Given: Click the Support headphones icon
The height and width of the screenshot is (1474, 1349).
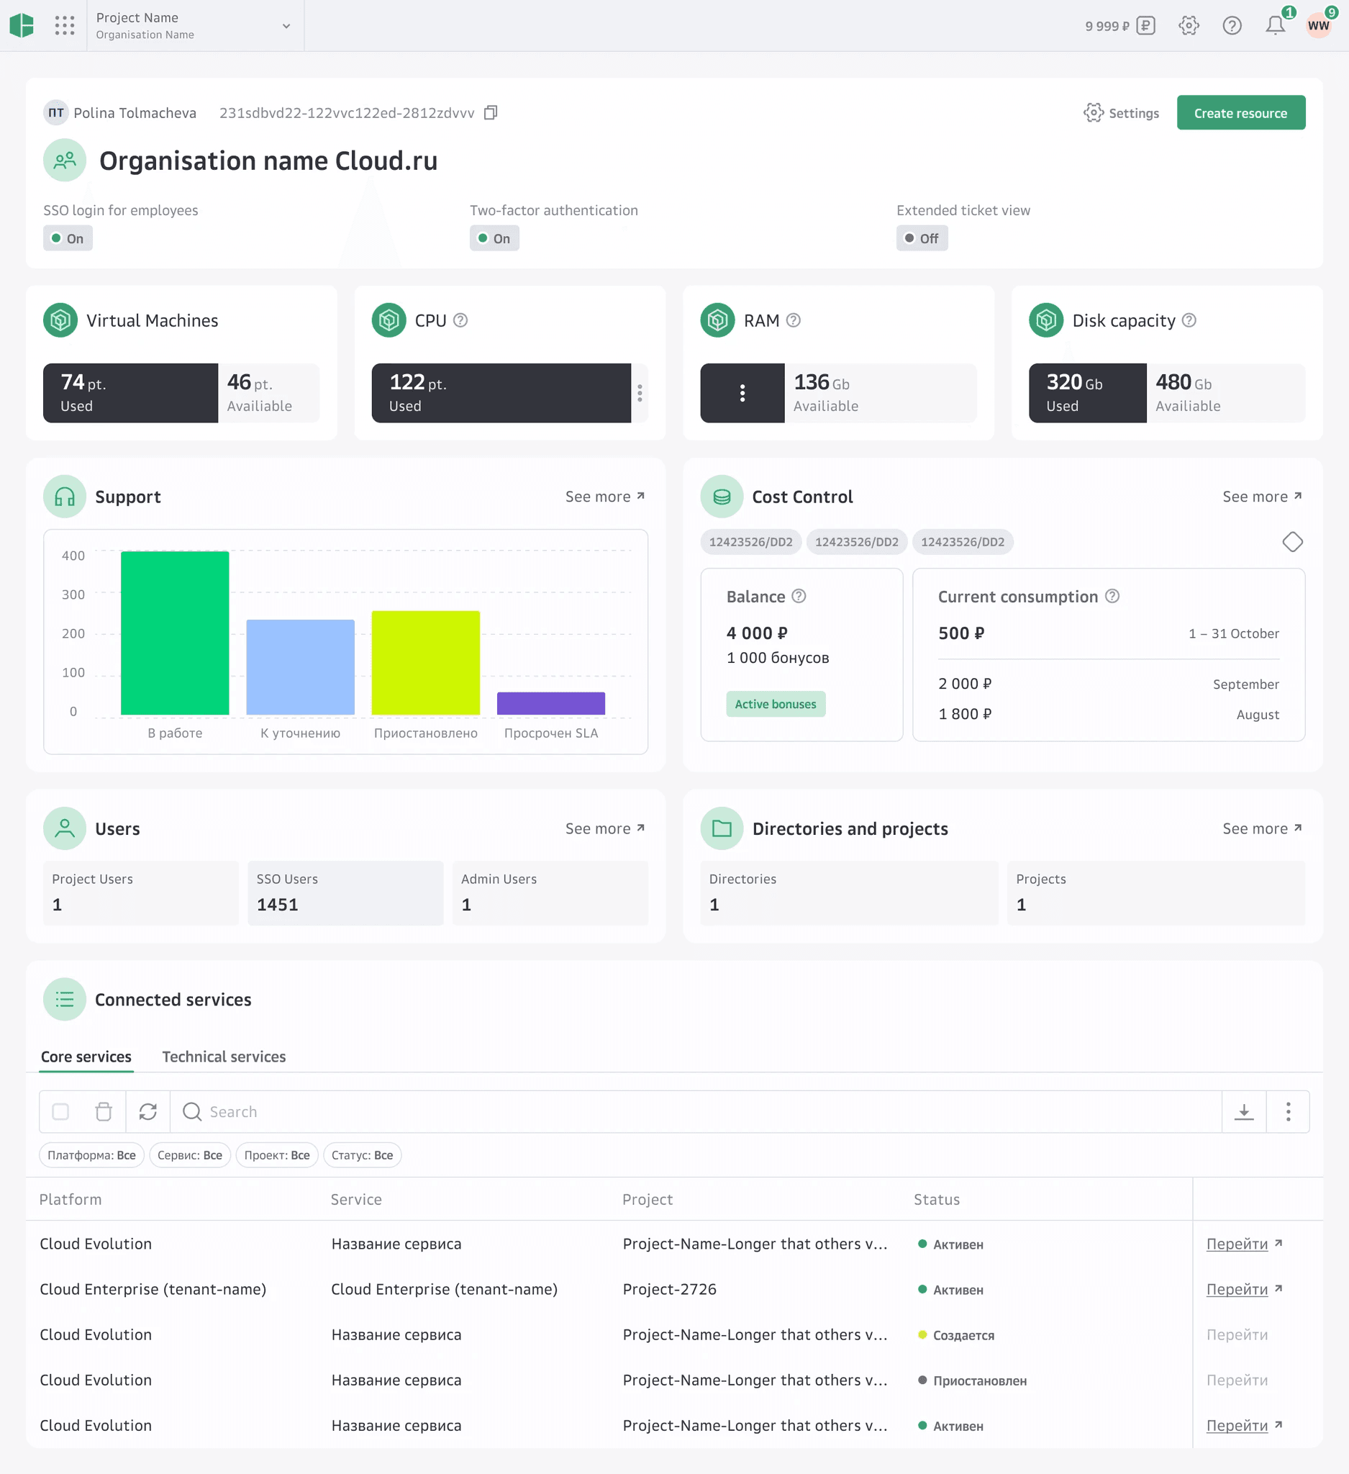Looking at the screenshot, I should coord(65,497).
